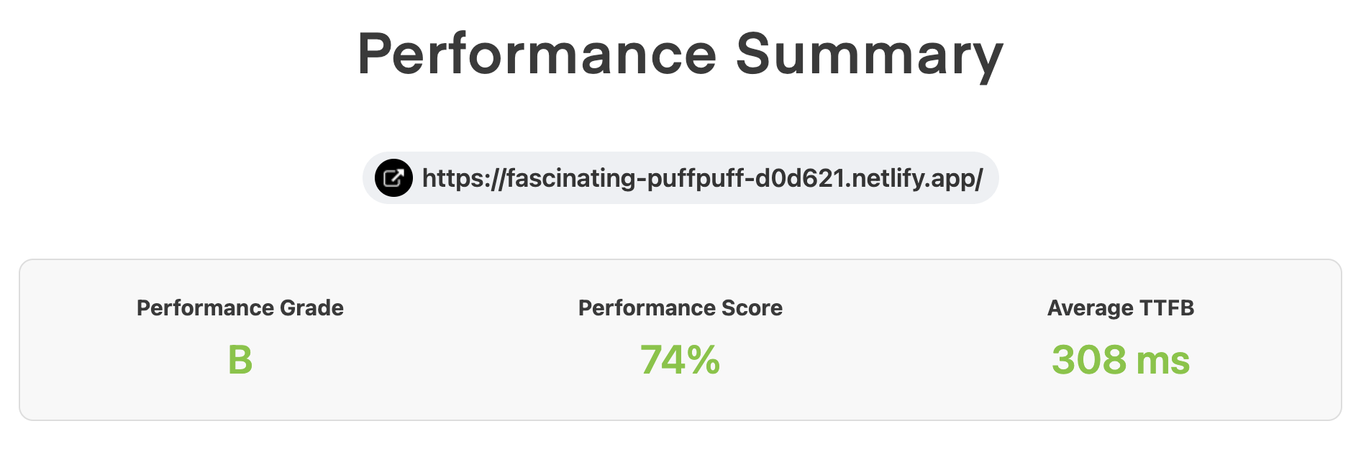Click the number 308 in Average TTFB

pyautogui.click(x=1088, y=360)
